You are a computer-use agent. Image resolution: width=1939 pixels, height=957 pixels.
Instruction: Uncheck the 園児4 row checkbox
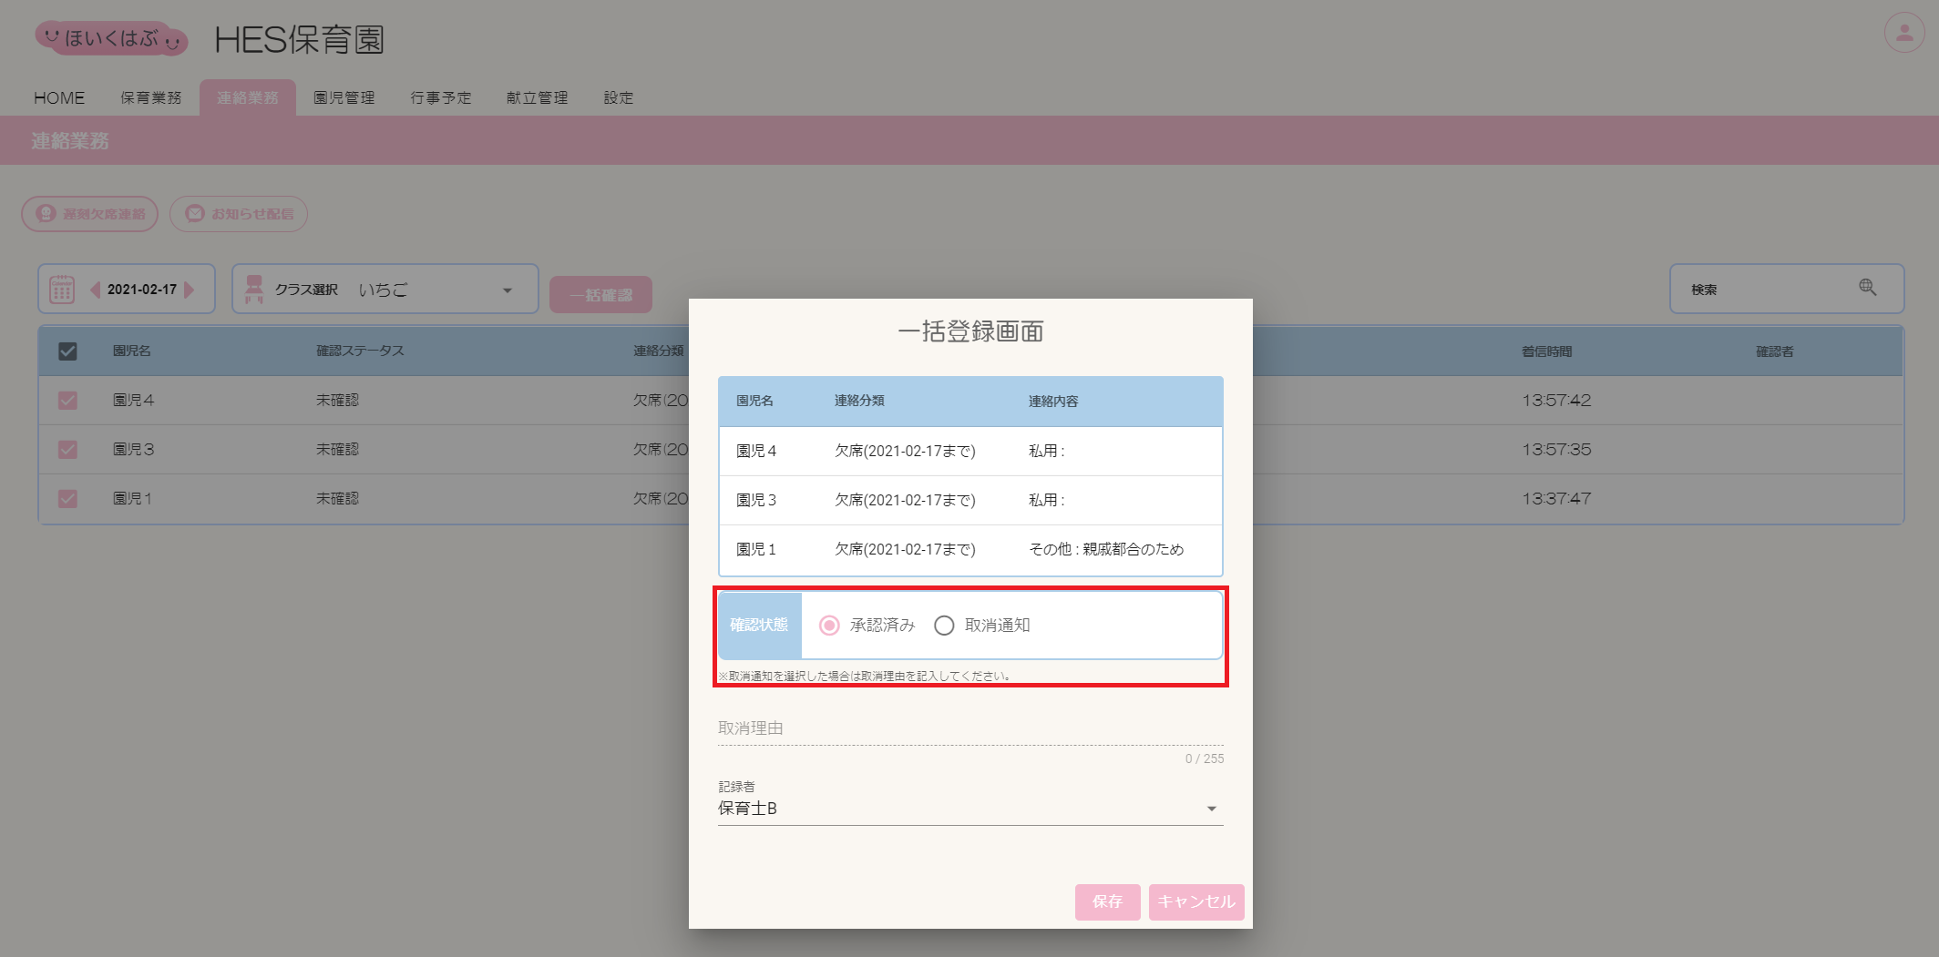pyautogui.click(x=67, y=401)
